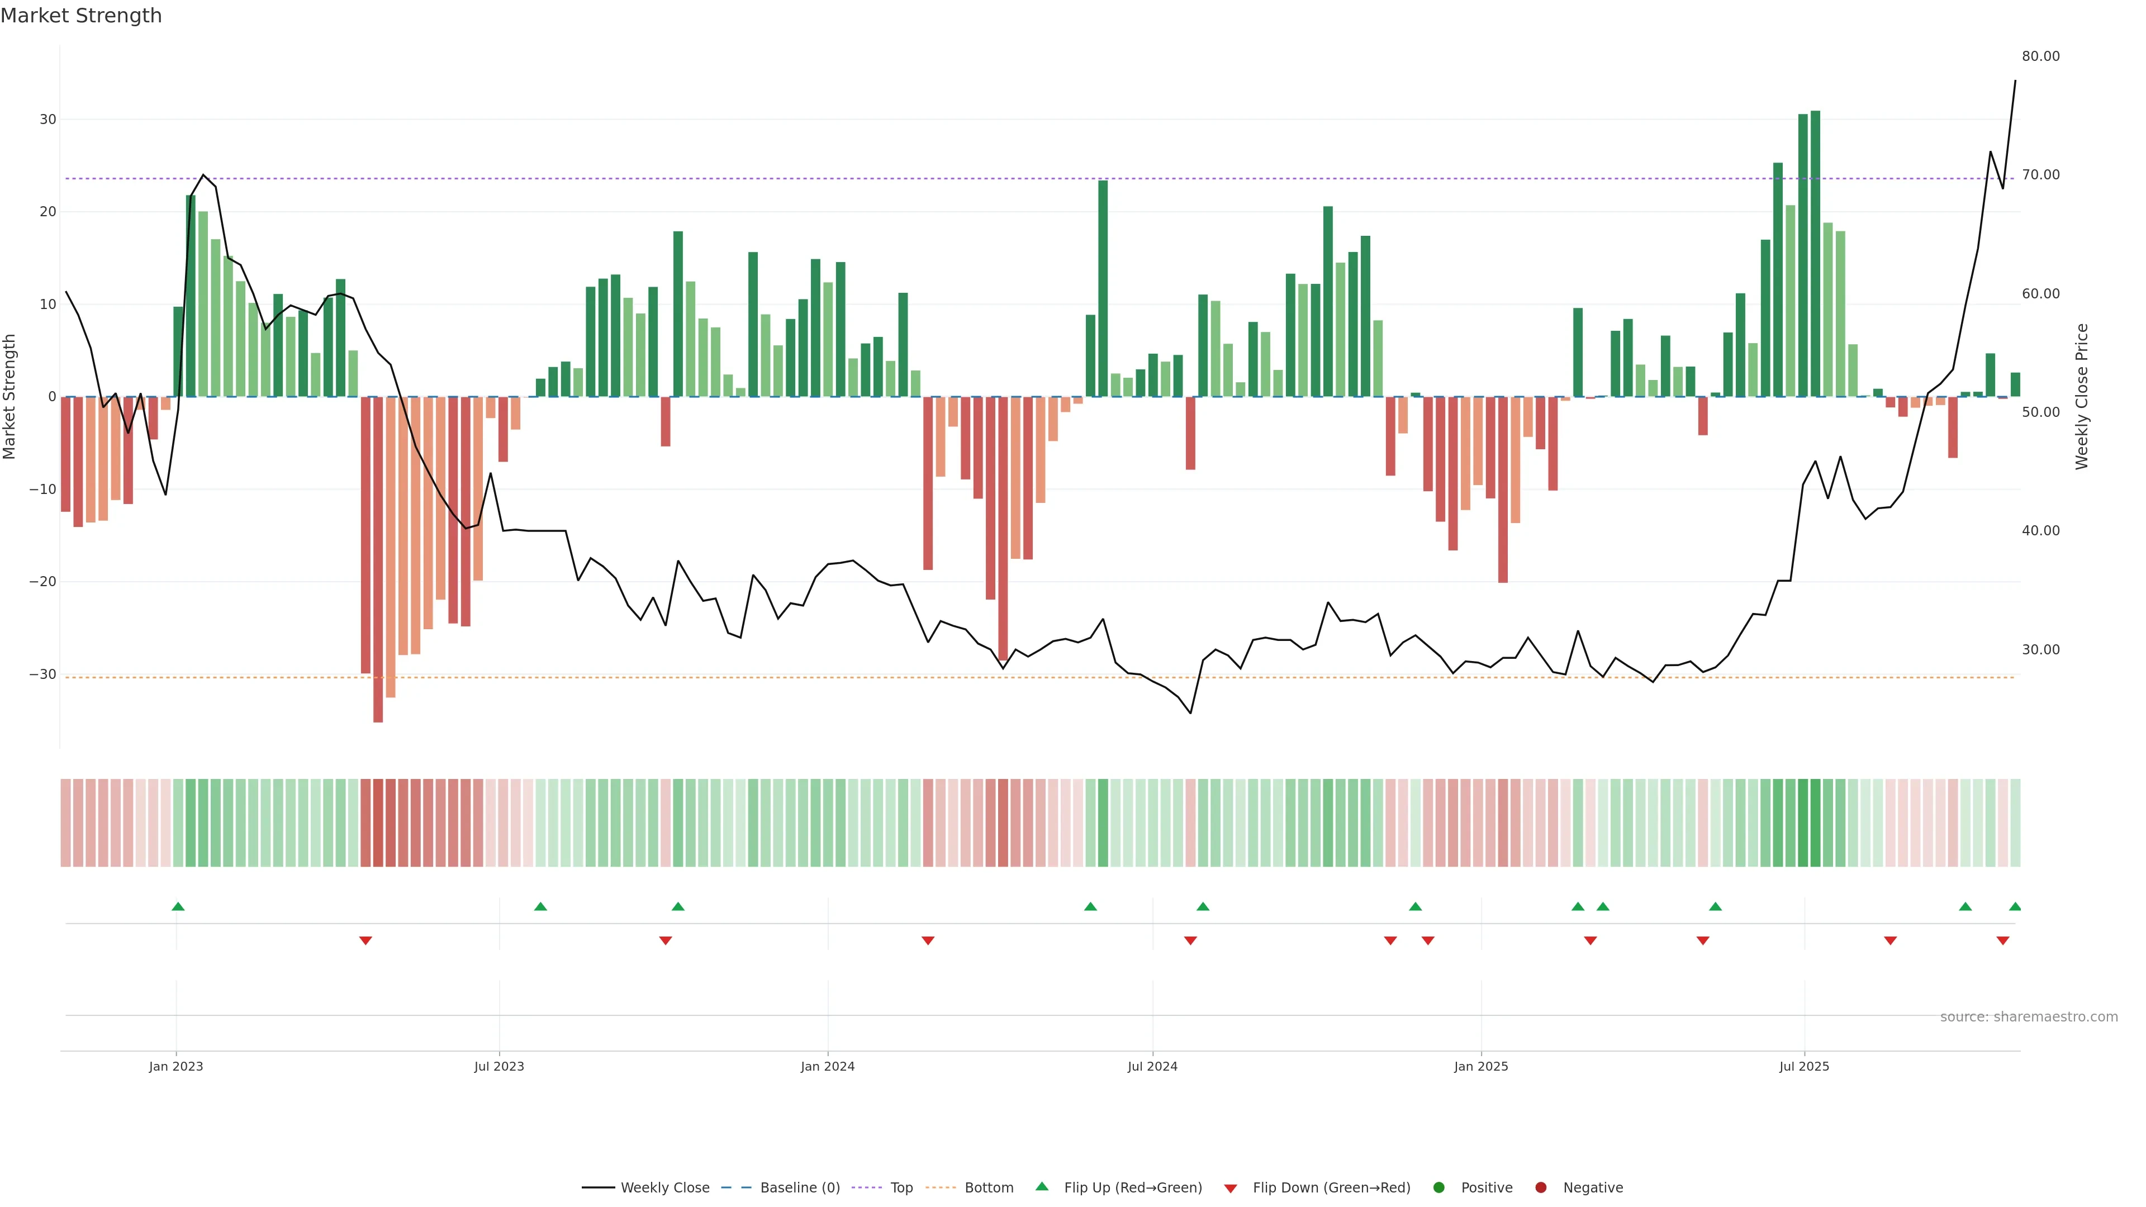
Task: Click the first green flip-up marker near Jan 2023
Action: pyautogui.click(x=178, y=906)
